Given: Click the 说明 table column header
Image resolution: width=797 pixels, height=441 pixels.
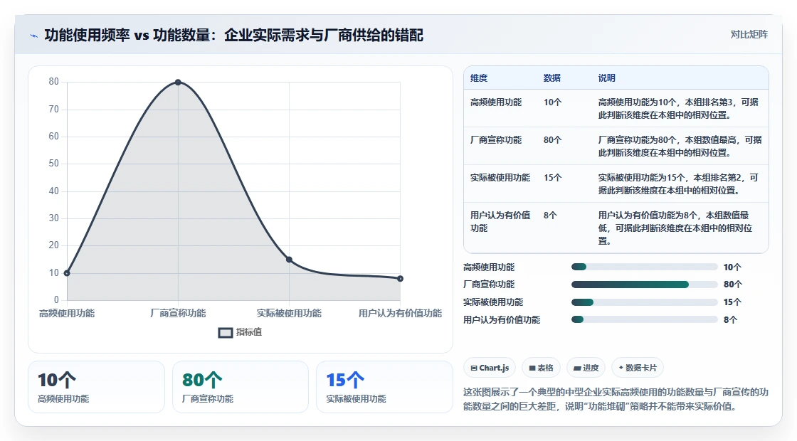Looking at the screenshot, I should (606, 78).
